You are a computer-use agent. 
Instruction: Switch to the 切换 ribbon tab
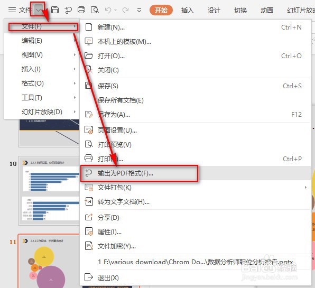pyautogui.click(x=240, y=10)
